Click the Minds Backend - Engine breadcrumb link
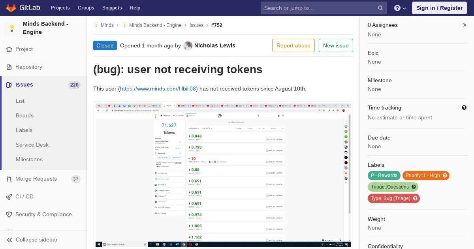The image size is (474, 249). [155, 25]
